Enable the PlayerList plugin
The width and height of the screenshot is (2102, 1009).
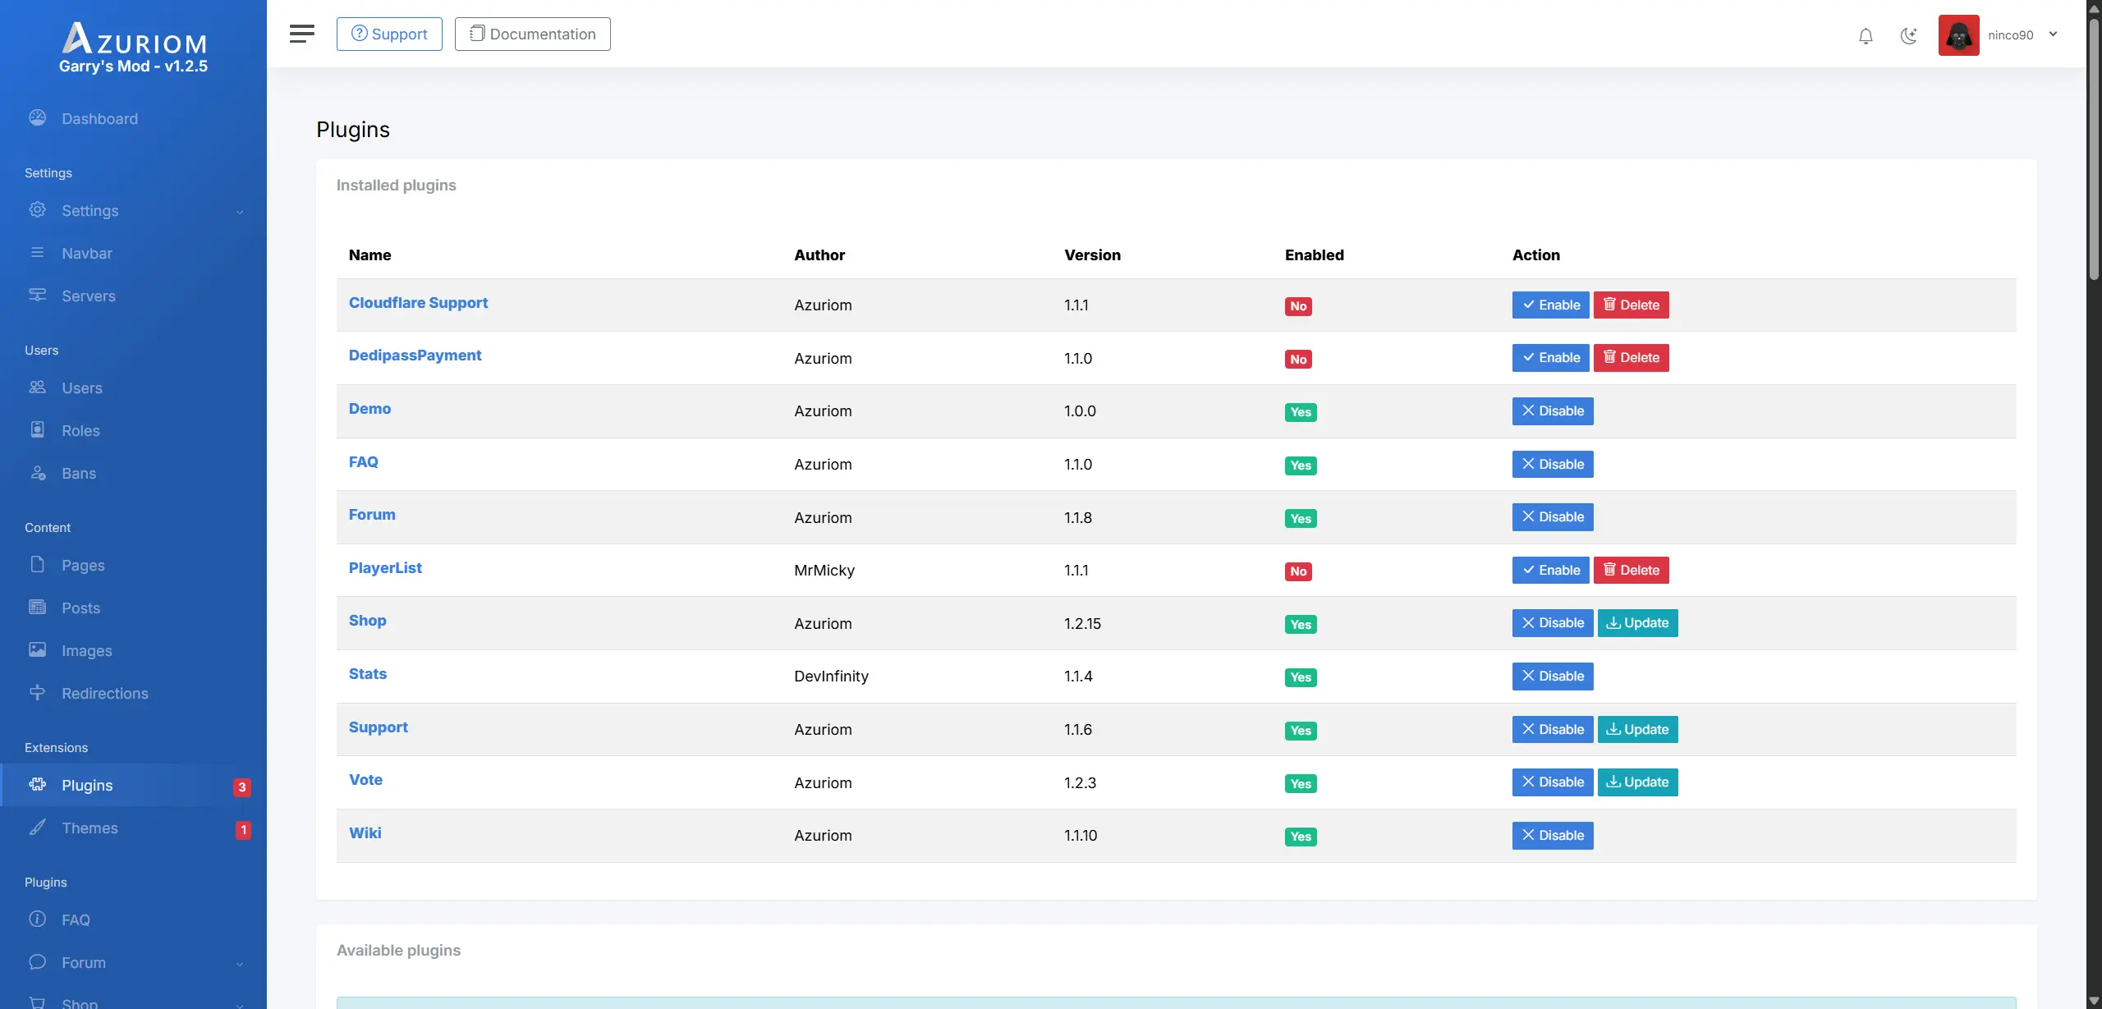click(1550, 570)
